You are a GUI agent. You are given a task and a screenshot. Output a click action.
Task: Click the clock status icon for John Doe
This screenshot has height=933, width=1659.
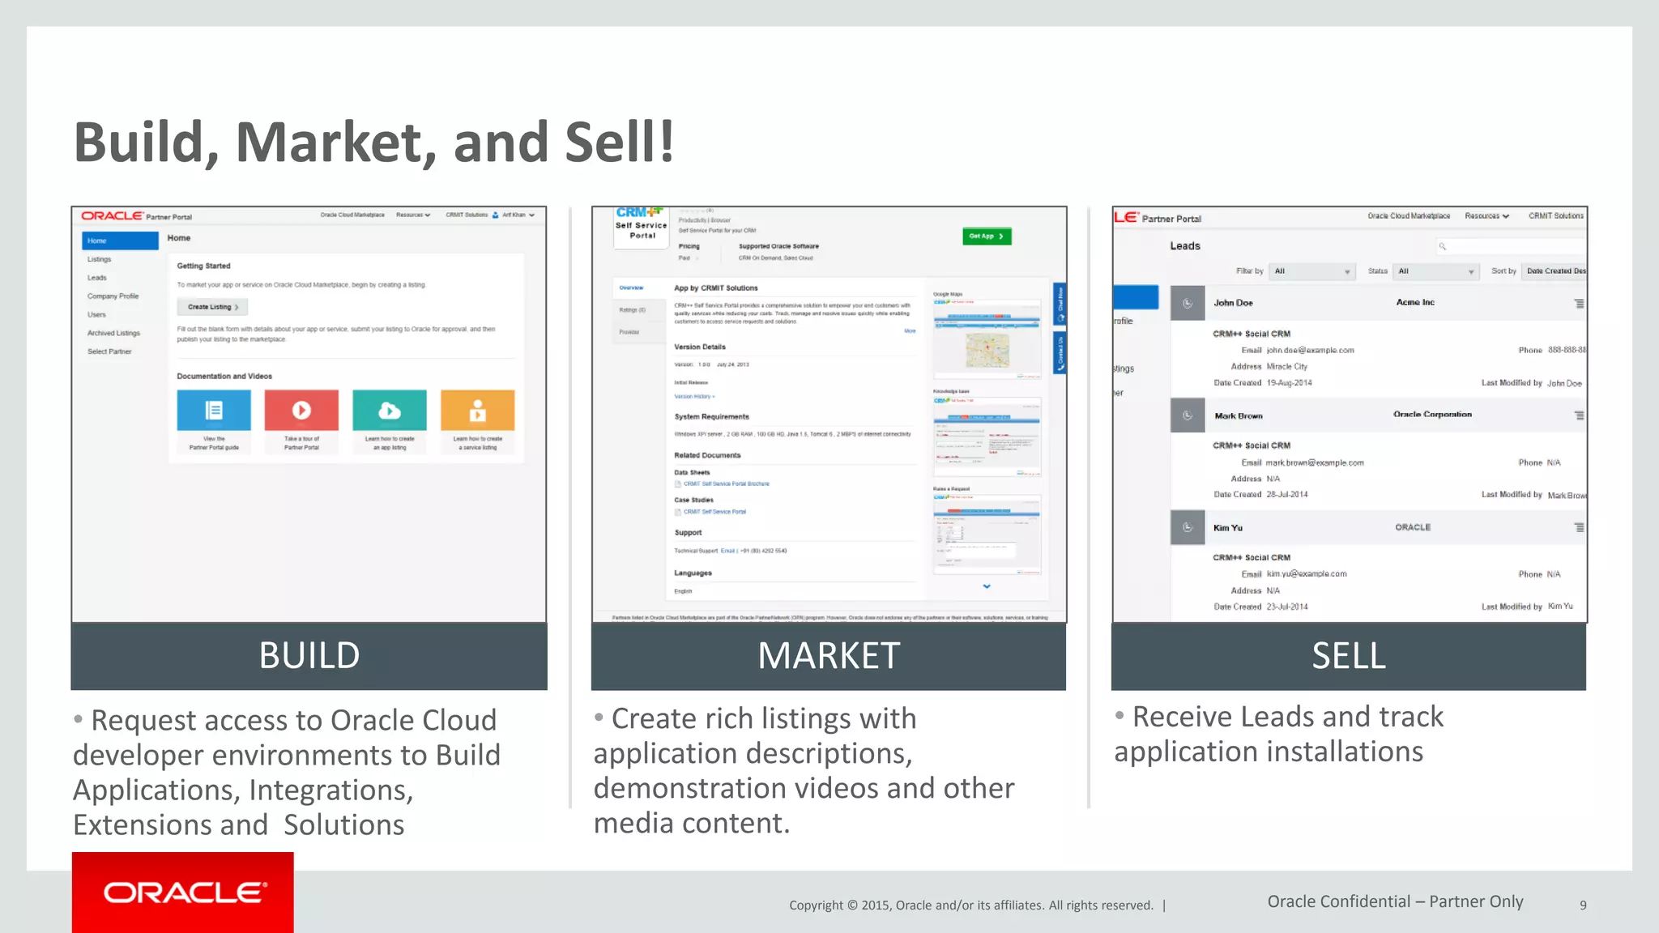(x=1188, y=304)
